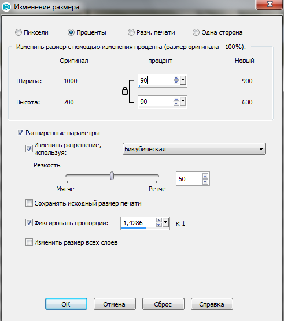Click the Сброс button
The image size is (284, 321).
[x=164, y=304]
